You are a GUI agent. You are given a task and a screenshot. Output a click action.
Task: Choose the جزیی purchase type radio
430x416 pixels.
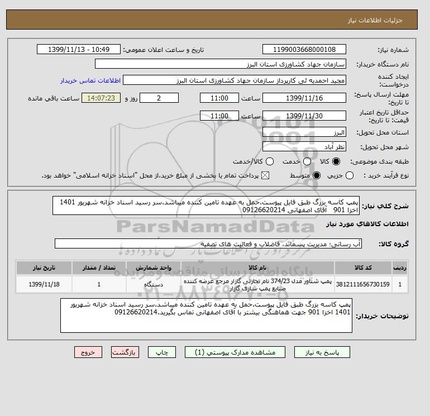click(350, 175)
